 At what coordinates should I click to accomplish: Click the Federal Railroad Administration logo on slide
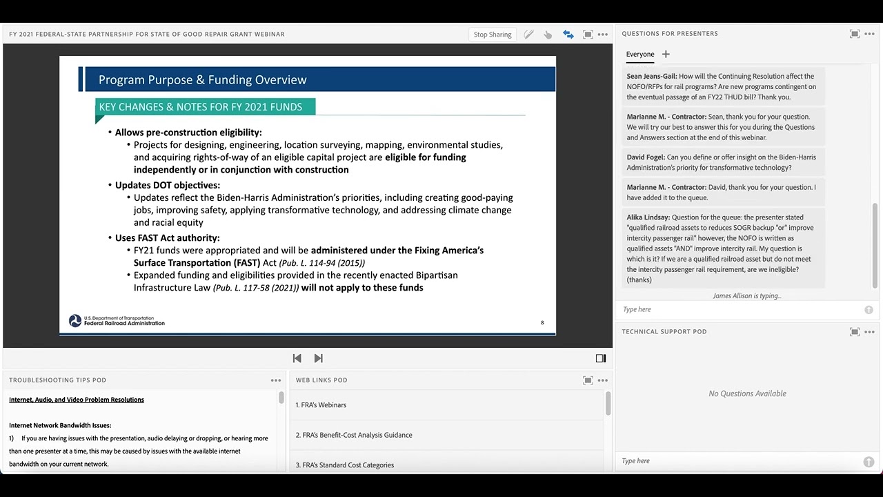click(117, 321)
